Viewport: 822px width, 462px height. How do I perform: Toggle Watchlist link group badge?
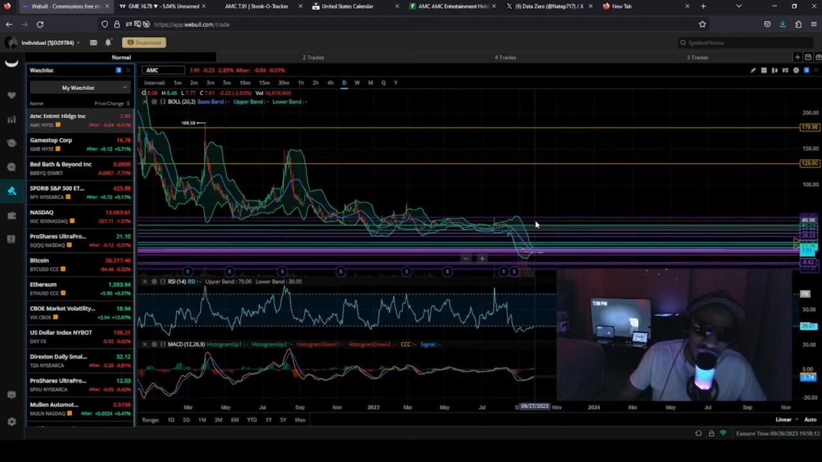point(119,70)
